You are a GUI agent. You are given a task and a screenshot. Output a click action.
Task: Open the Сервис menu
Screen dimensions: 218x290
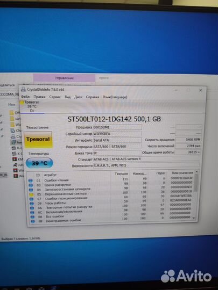pyautogui.click(x=55, y=97)
